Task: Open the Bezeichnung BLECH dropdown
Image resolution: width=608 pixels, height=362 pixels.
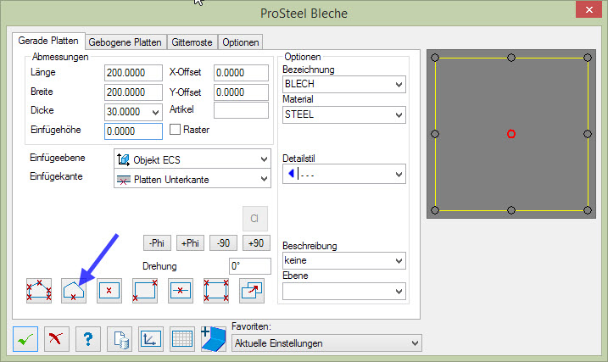Action: click(344, 84)
